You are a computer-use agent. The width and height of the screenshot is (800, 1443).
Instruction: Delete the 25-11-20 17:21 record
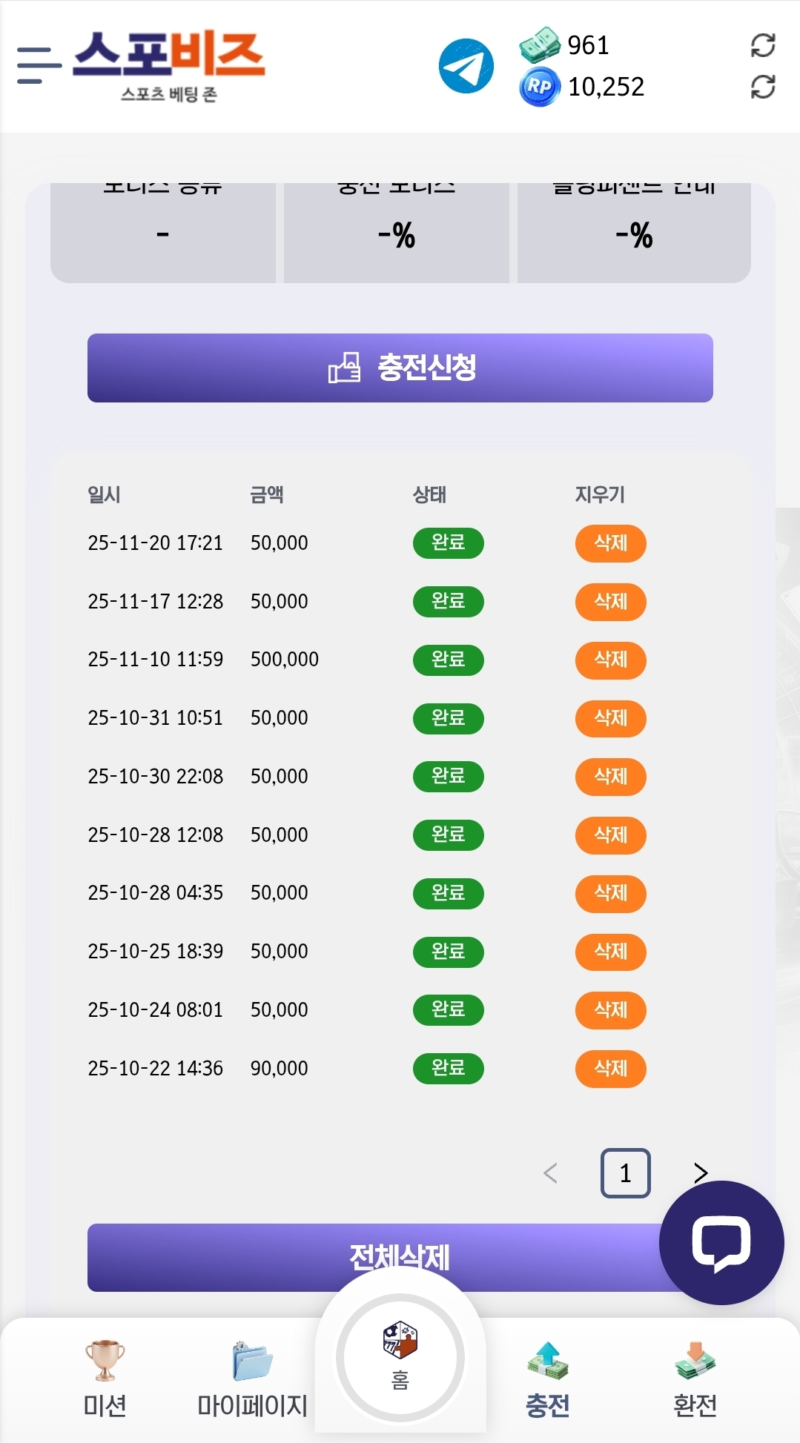point(610,543)
